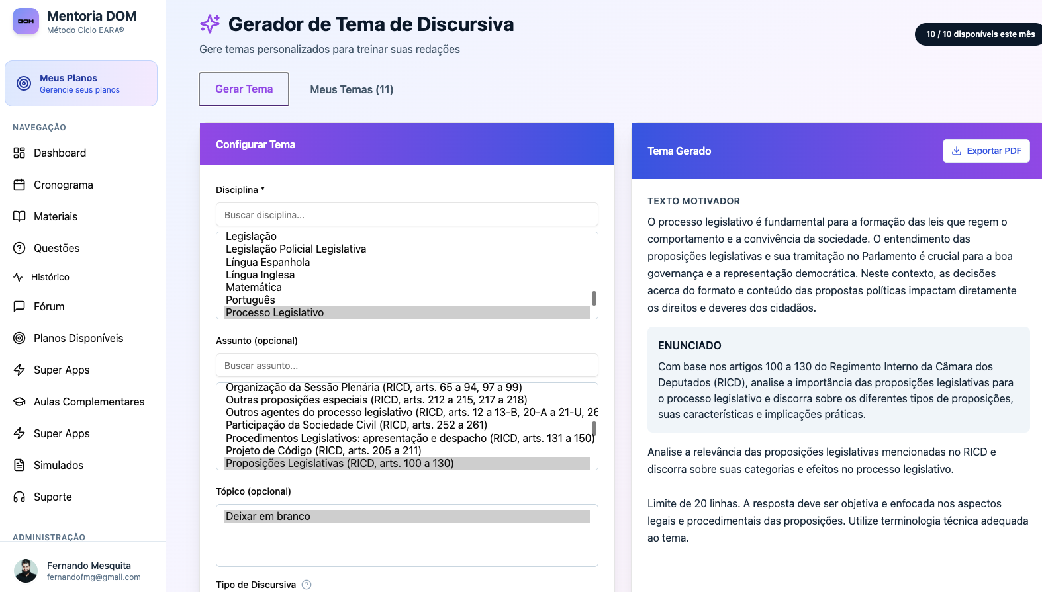This screenshot has height=592, width=1042.
Task: Select Processo Legislativo discipline
Action: point(407,313)
